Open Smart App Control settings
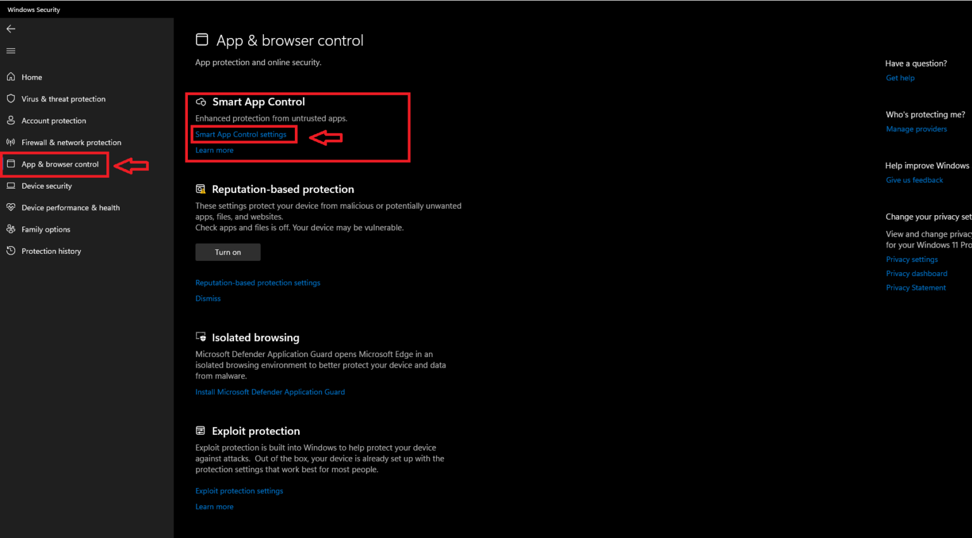Screen dimensions: 972x538 (244, 134)
